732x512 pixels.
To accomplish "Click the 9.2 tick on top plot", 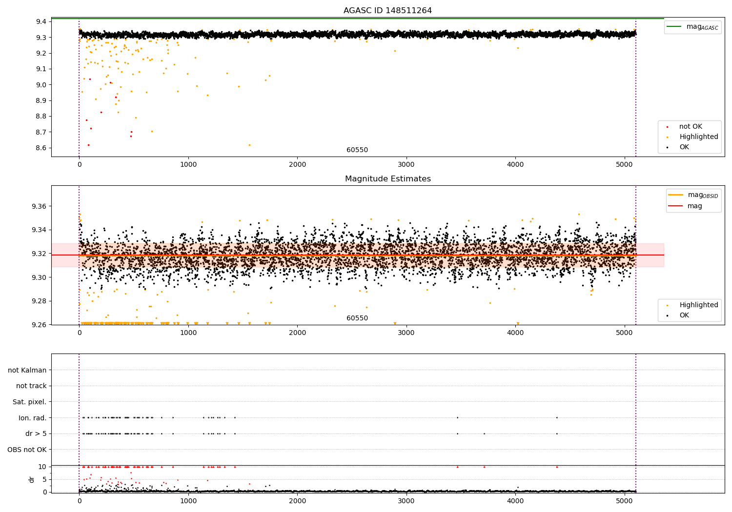I will pos(41,53).
